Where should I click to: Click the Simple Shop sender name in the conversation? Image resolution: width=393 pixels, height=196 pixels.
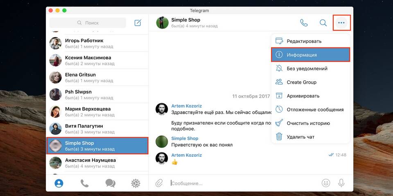[185, 138]
